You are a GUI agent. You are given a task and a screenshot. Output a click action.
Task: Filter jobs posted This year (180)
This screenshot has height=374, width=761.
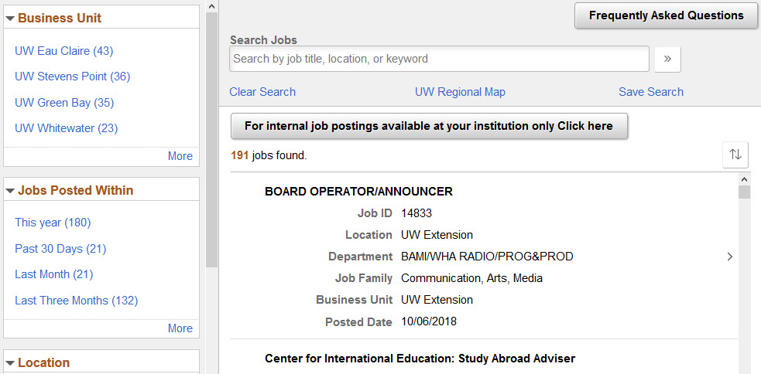pyautogui.click(x=53, y=223)
